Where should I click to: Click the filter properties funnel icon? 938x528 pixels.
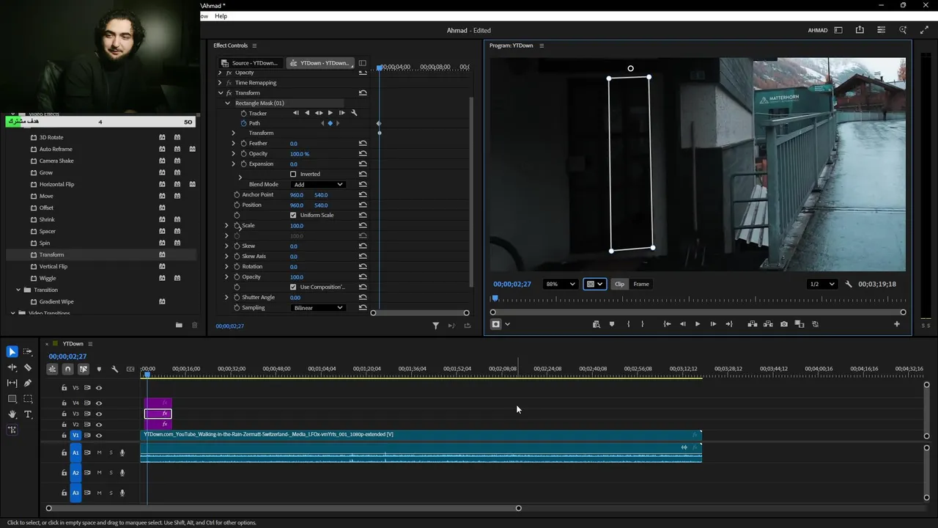coord(435,326)
